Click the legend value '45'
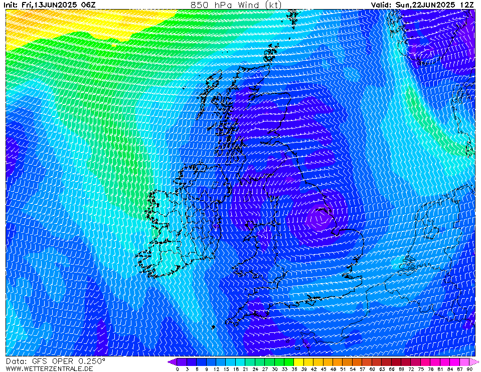 click(324, 369)
